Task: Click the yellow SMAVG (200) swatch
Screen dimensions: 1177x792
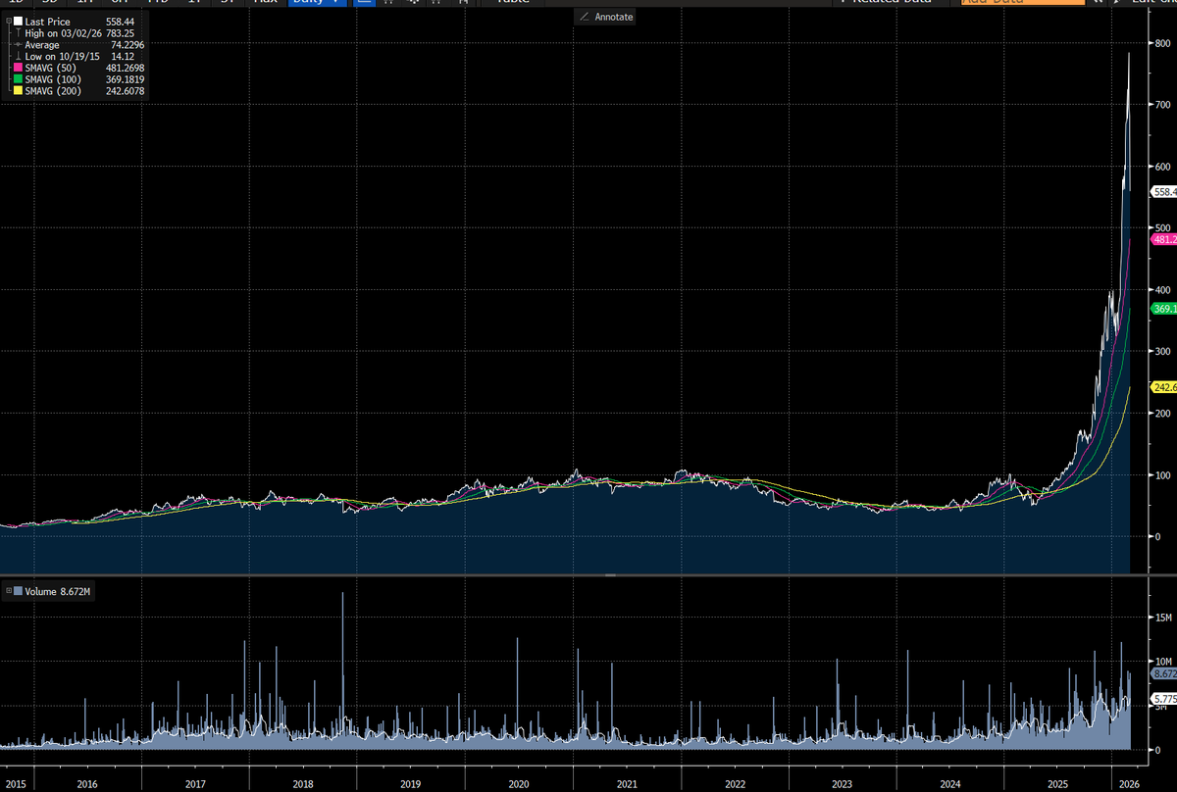Action: point(19,90)
